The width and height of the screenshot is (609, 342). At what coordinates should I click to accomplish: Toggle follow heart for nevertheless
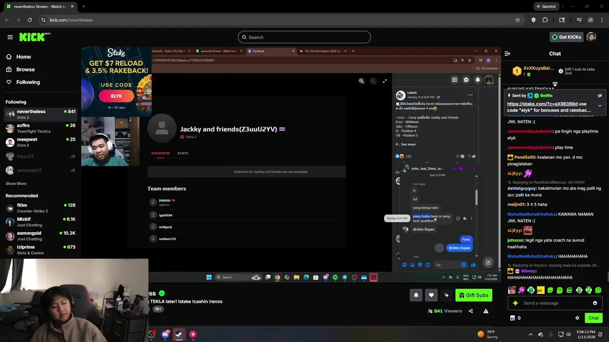431,295
